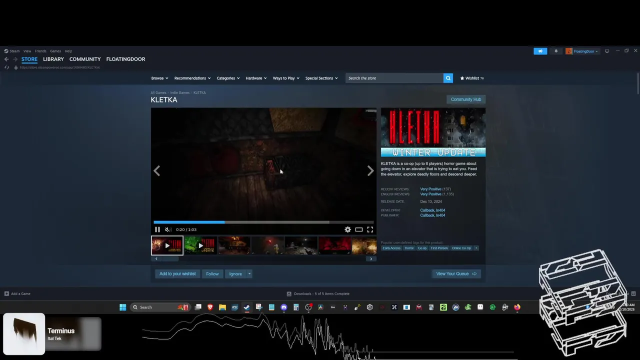Open the Friends menu
Image resolution: width=640 pixels, height=360 pixels.
tap(40, 51)
